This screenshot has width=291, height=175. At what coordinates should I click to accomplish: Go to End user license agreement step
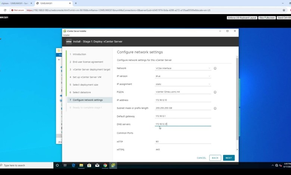pos(88,62)
